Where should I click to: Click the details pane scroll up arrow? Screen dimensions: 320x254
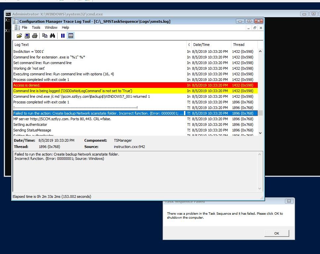(259, 154)
